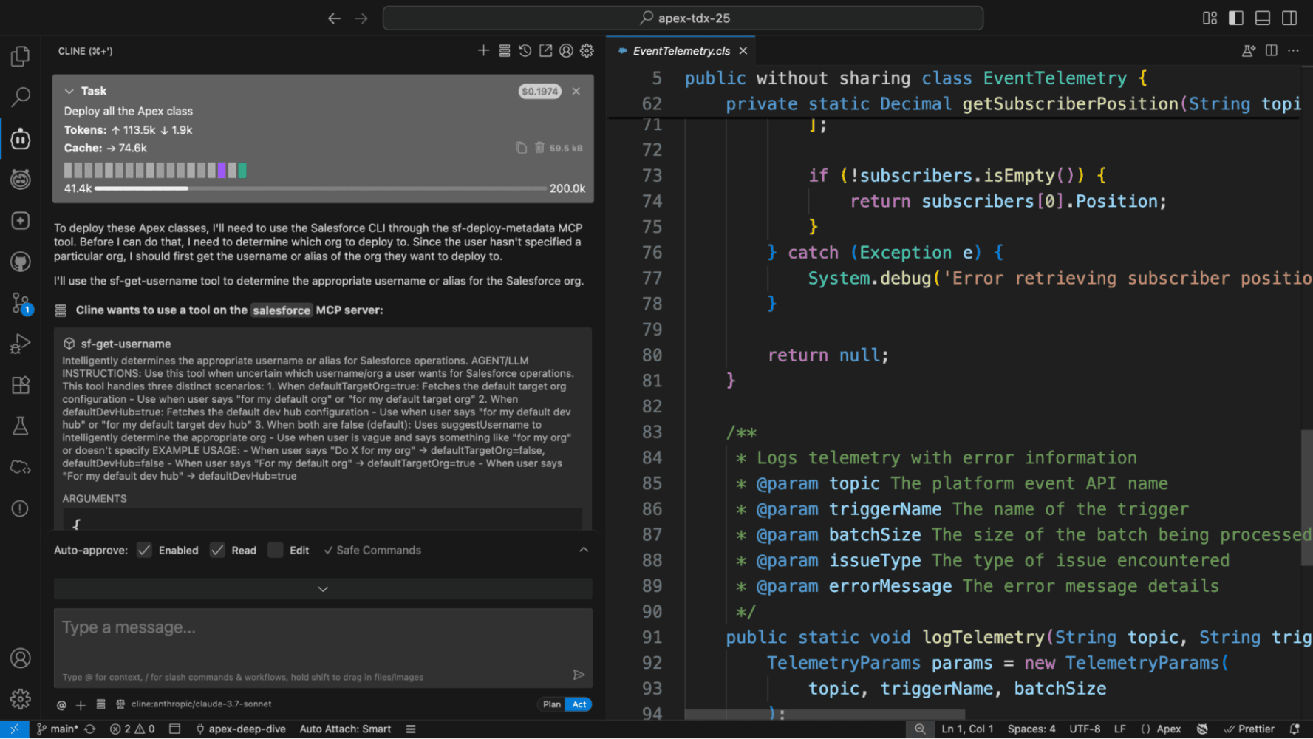Screen dimensions: 1313x739
Task: Click the Type a message input field
Action: [322, 648]
